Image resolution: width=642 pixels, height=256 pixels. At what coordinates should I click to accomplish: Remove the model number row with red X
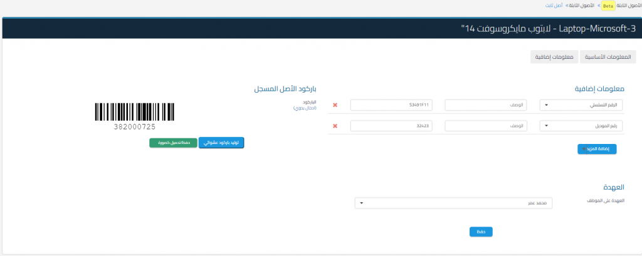pos(335,126)
